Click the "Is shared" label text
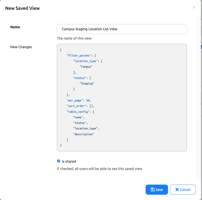This screenshot has width=202, height=200. coord(69,161)
